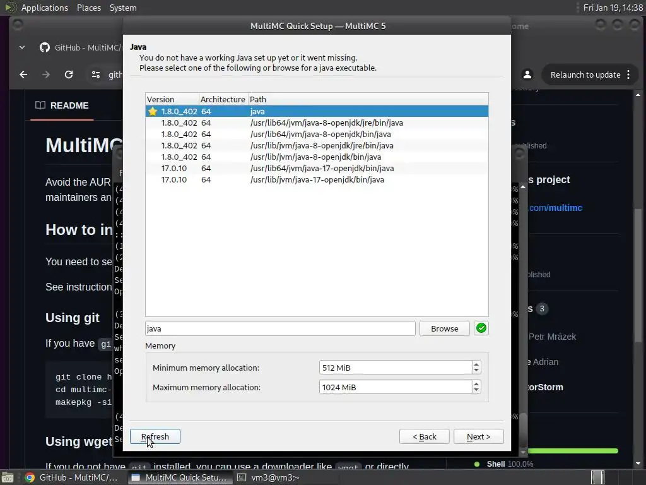Open the browser profile icon
Viewport: 646px width, 485px height.
[x=527, y=75]
